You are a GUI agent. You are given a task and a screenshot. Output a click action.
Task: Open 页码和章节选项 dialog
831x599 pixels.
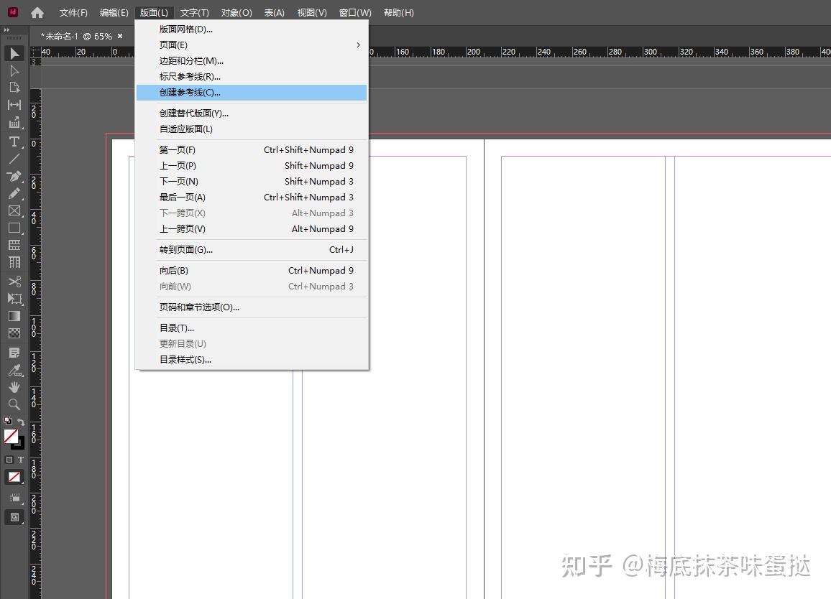(x=198, y=307)
